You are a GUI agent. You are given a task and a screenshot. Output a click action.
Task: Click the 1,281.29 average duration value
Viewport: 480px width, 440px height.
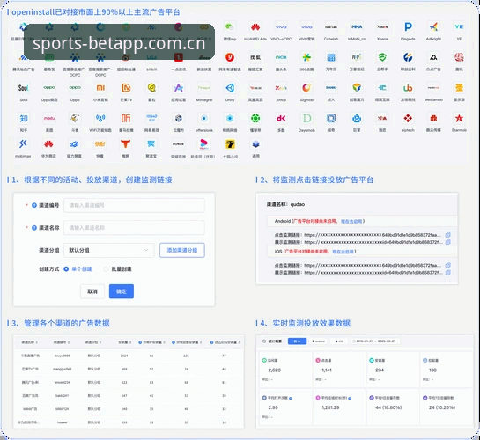330,407
